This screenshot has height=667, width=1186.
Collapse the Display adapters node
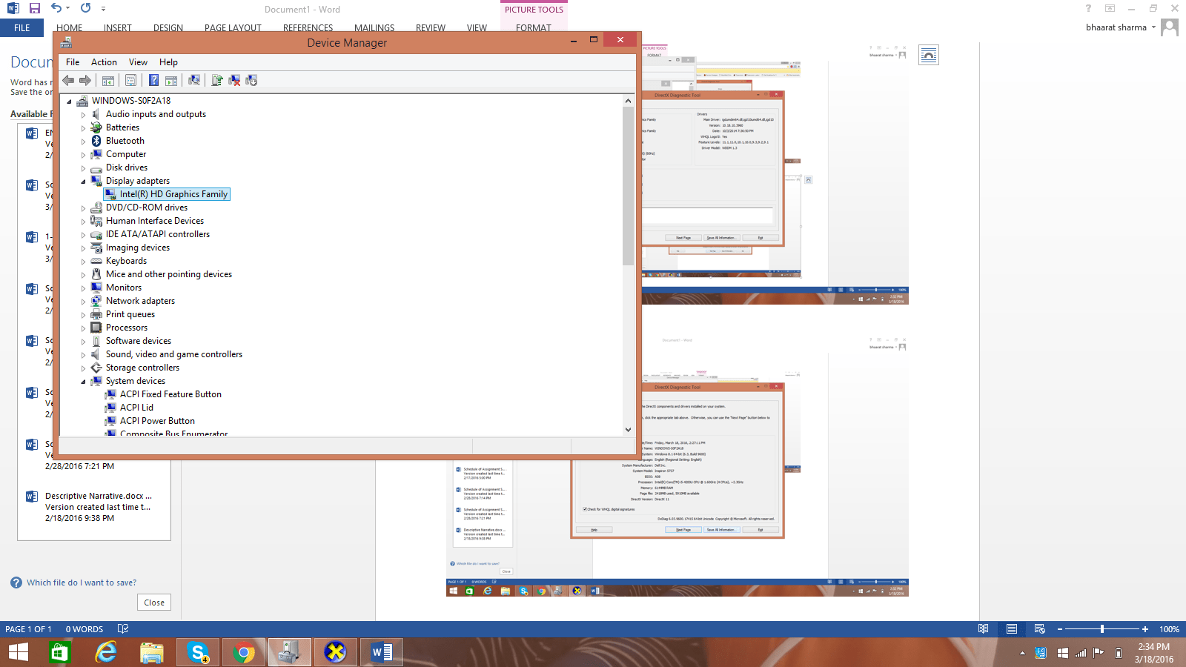point(83,182)
